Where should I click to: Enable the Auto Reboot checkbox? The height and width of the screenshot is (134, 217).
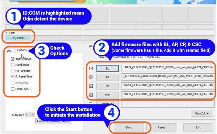click(13, 59)
